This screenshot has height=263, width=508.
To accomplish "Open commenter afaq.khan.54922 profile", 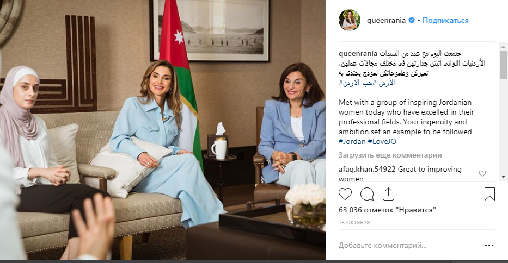I will pos(367,169).
